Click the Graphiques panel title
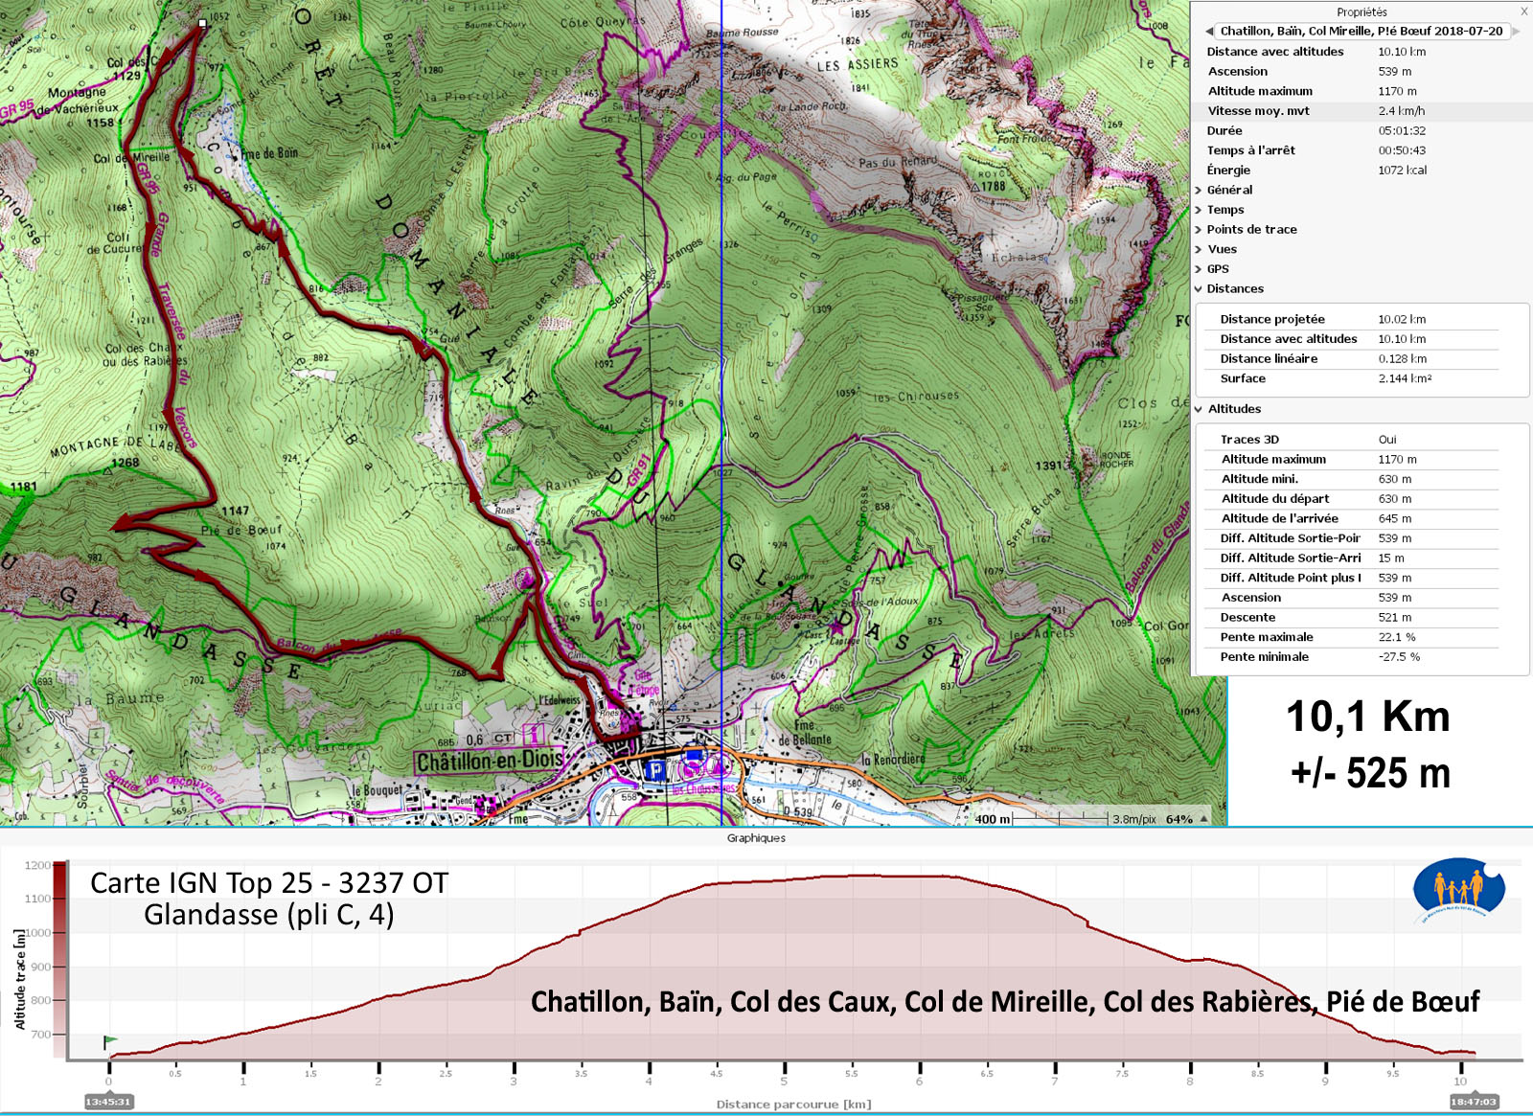 [x=756, y=838]
